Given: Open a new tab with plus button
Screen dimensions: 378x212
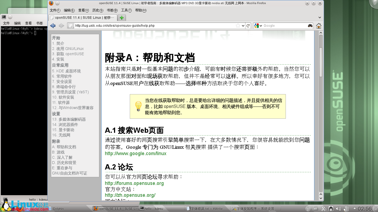Looking at the screenshot, I should pyautogui.click(x=121, y=18).
